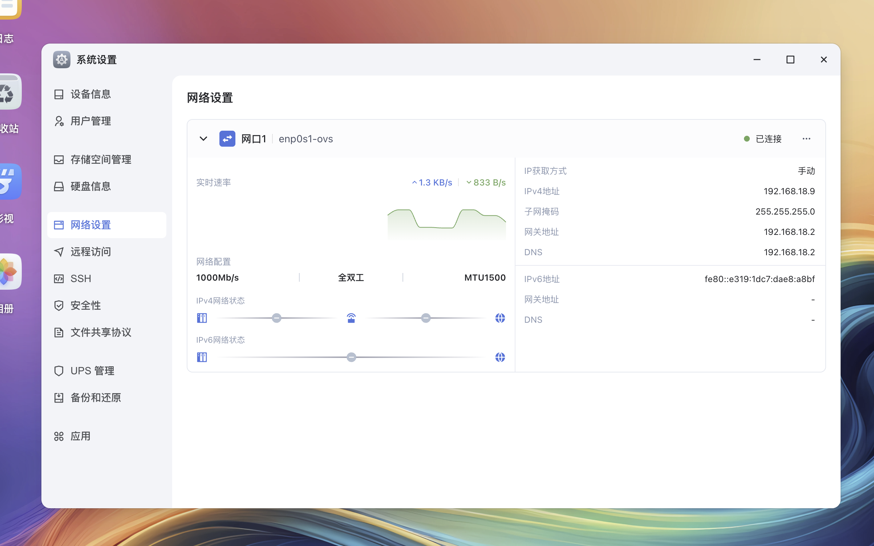The height and width of the screenshot is (546, 874).
Task: Click the subnet mask 255.255.255.0
Action: click(785, 212)
